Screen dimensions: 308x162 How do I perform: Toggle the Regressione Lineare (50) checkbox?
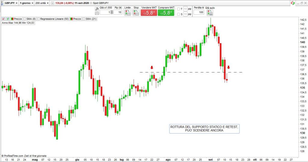click(38, 19)
